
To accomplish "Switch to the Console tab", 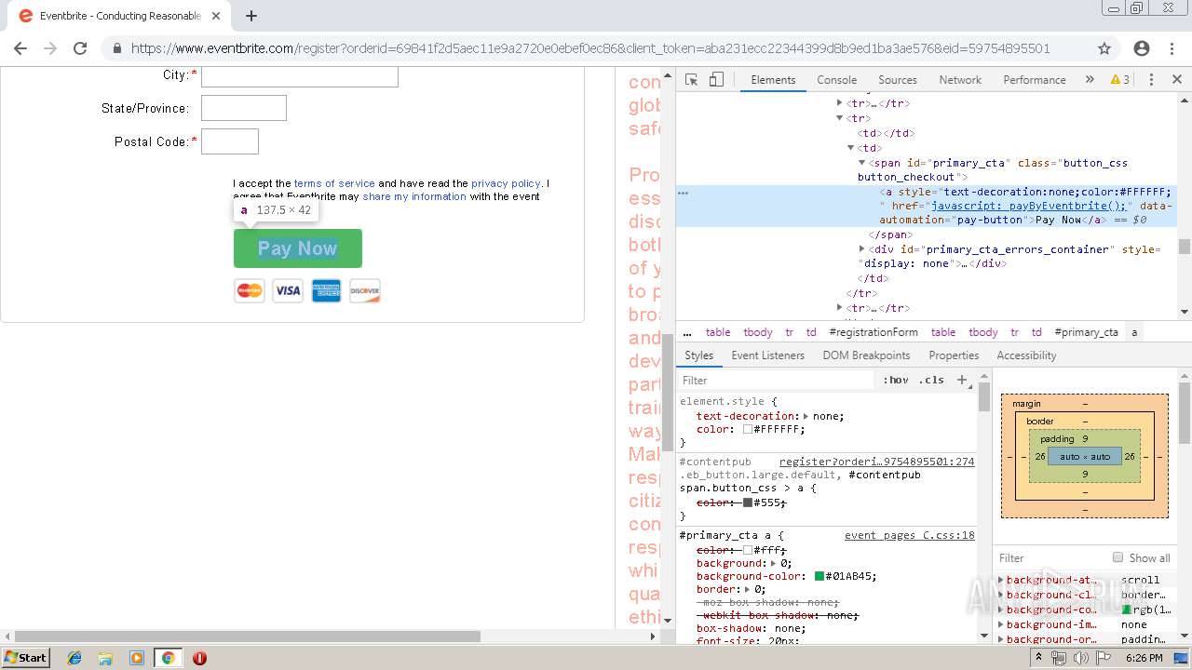I will coord(836,80).
